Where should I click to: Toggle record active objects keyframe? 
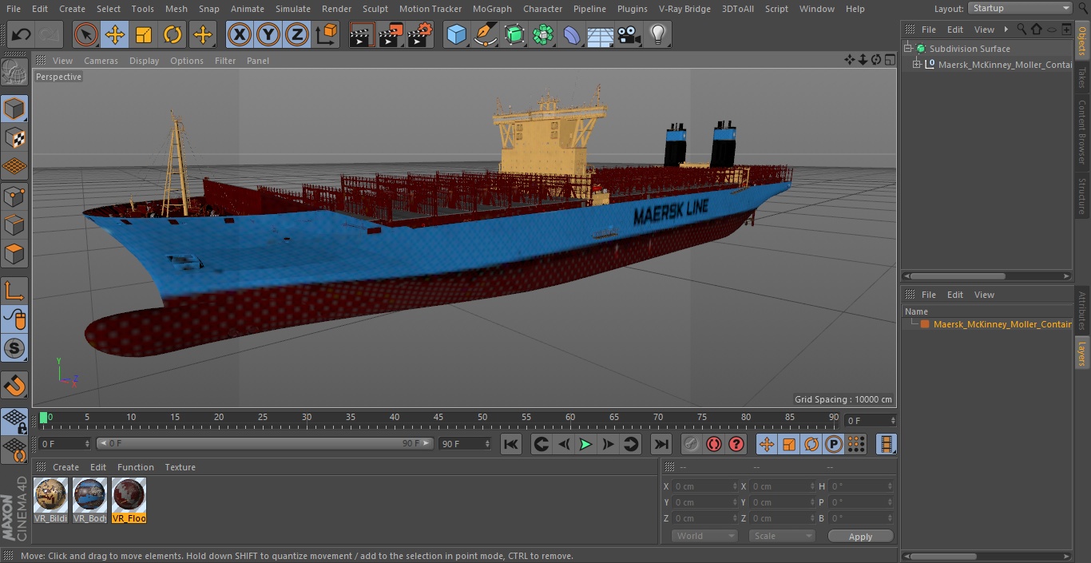pos(692,444)
